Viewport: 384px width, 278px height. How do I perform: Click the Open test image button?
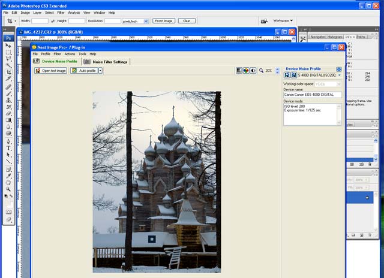(x=50, y=71)
